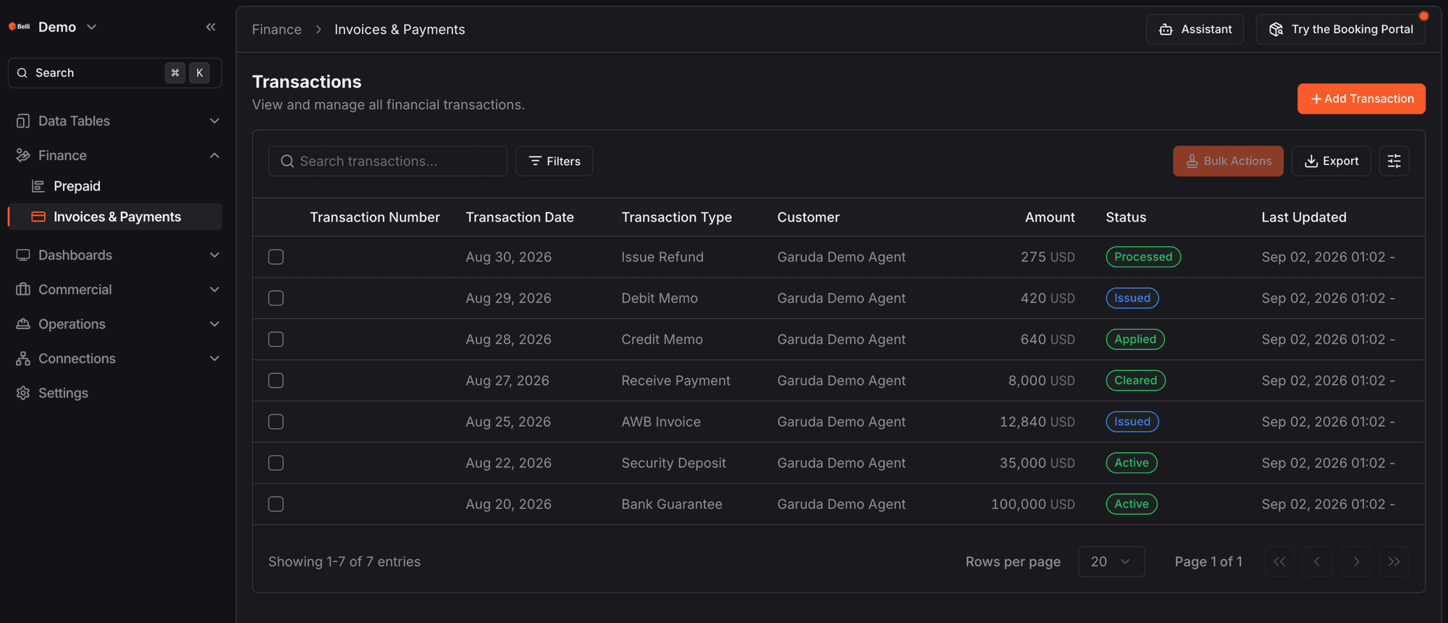Expand the Dashboards section chevron
This screenshot has height=623, width=1448.
(214, 255)
